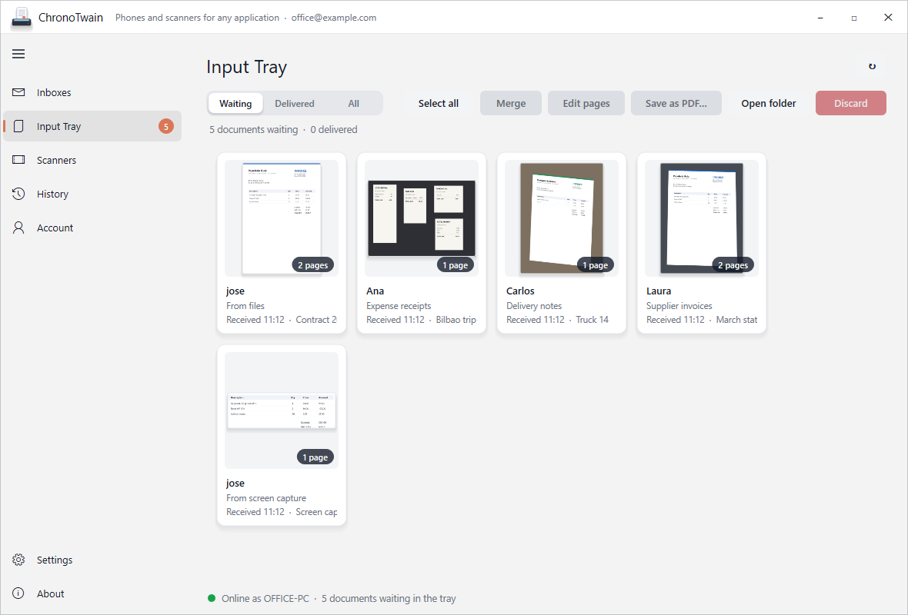Toggle the hamburger navigation menu
Viewport: 908px width, 615px height.
click(x=18, y=54)
